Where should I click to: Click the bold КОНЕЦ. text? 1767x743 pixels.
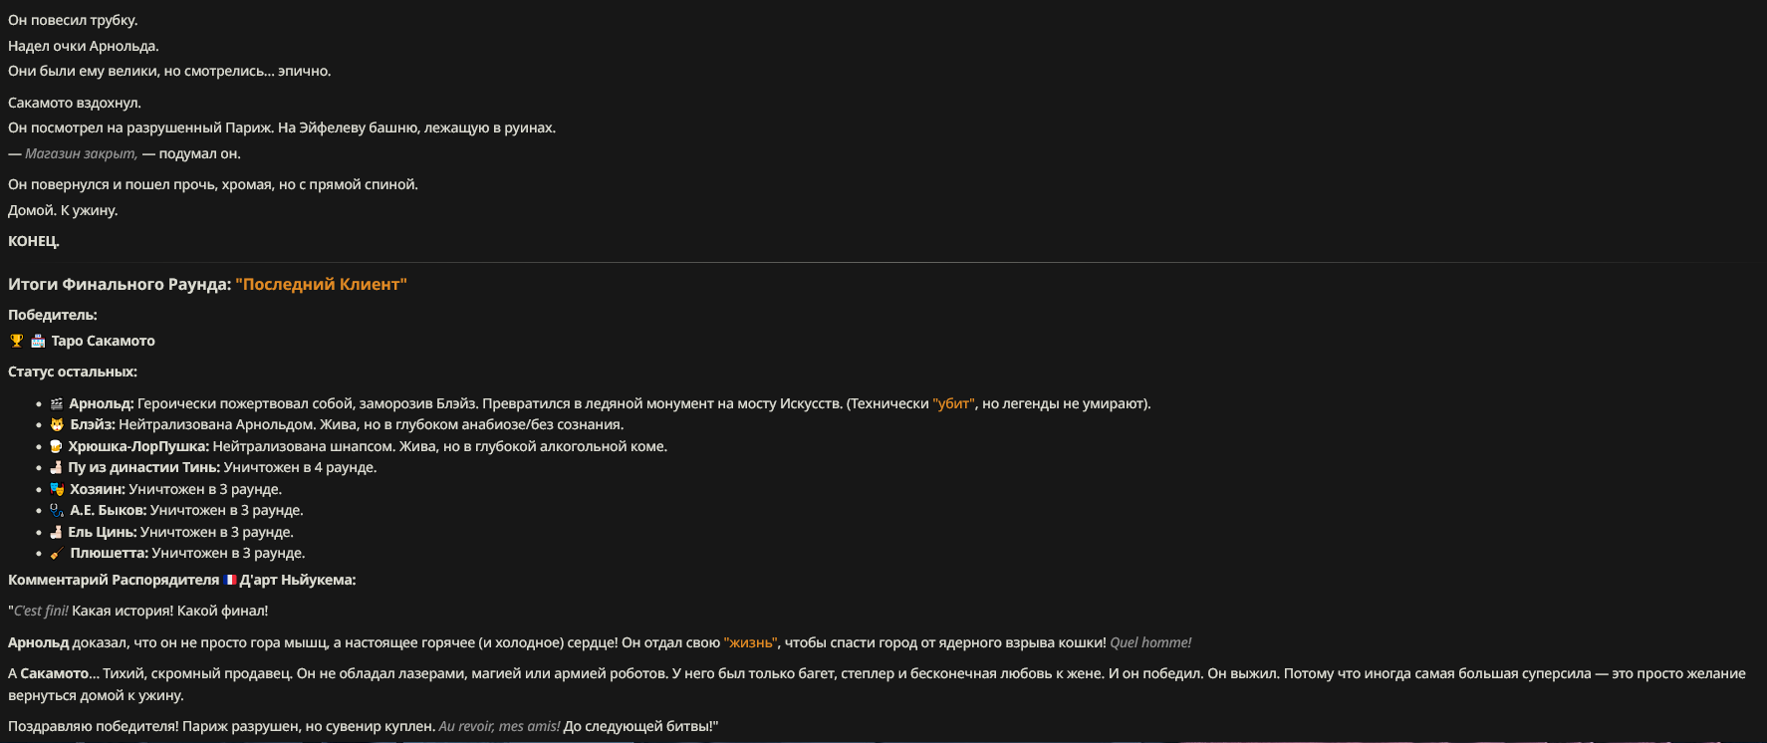(x=34, y=241)
